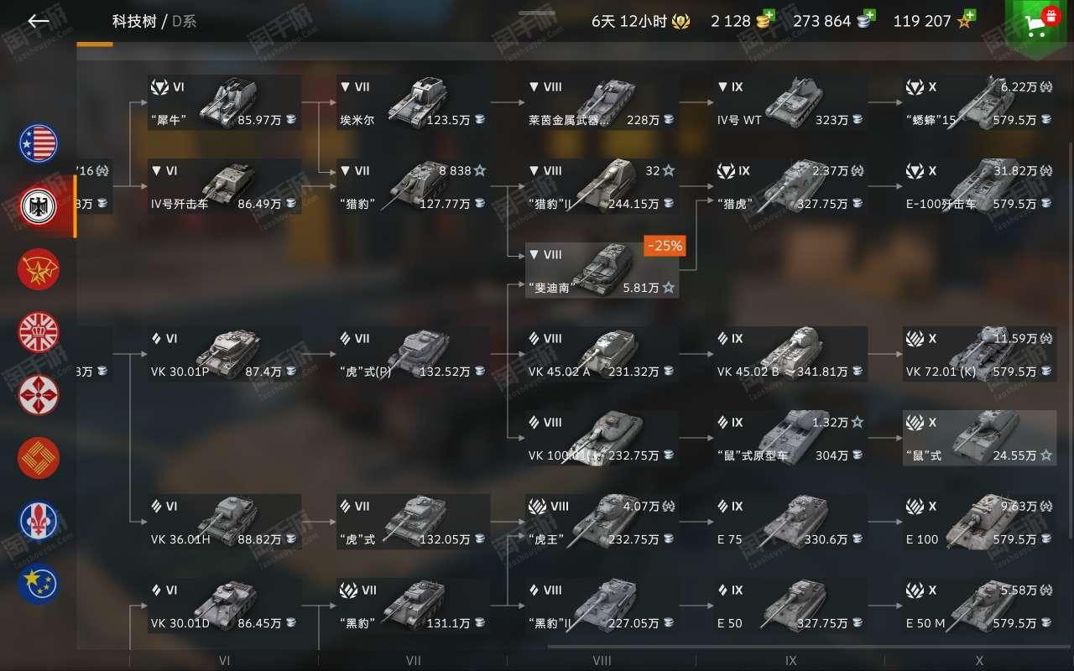1074x671 pixels.
Task: Select the European nation flag icon
Action: click(39, 584)
